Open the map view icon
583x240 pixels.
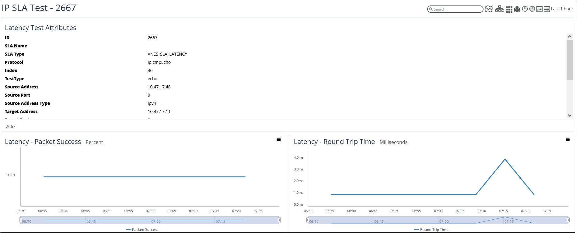[489, 9]
